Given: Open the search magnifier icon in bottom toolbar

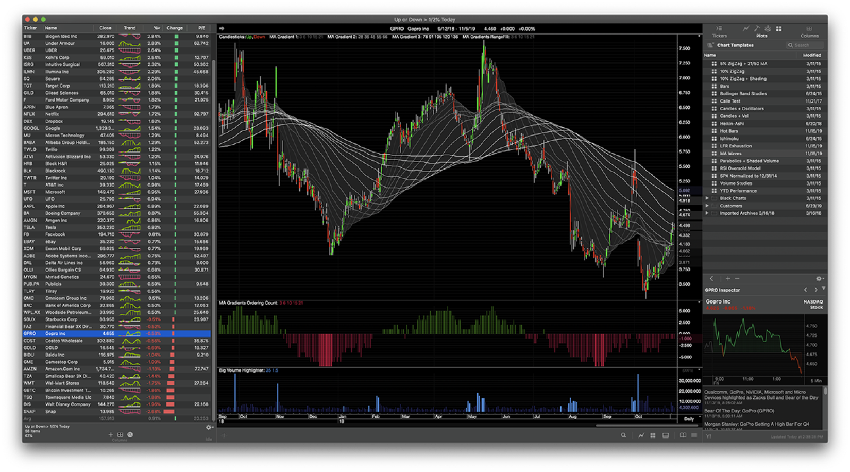Looking at the screenshot, I should (x=623, y=435).
